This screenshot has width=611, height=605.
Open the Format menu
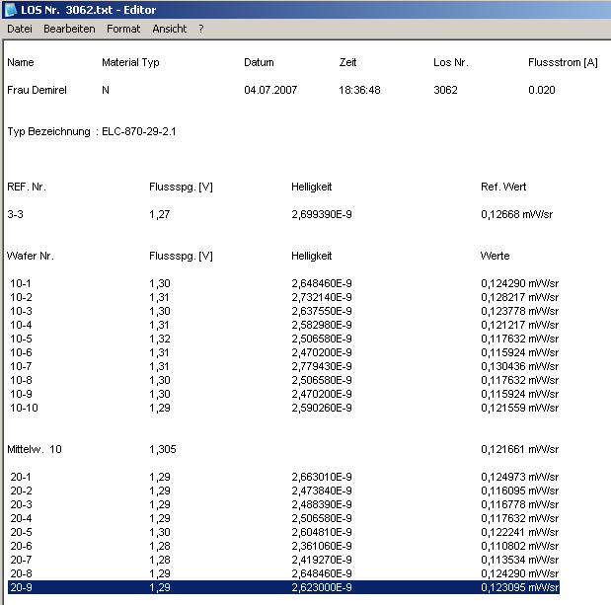pyautogui.click(x=123, y=29)
